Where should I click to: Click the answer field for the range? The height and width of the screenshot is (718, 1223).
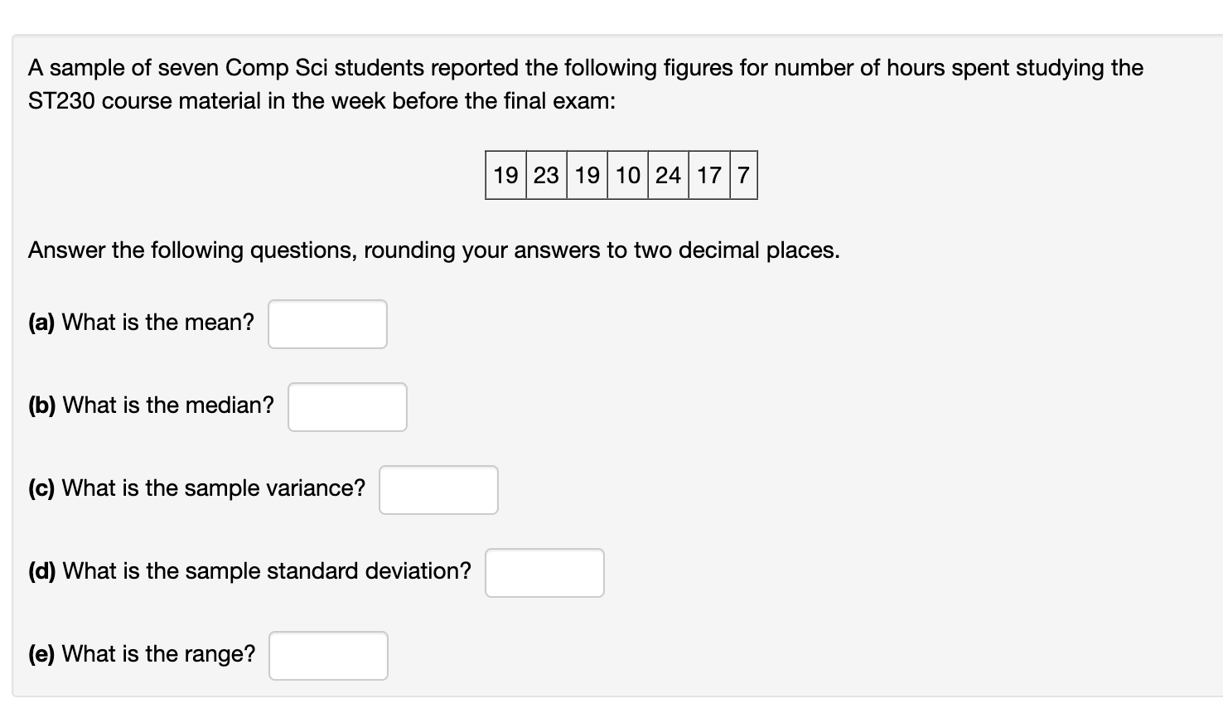(328, 655)
